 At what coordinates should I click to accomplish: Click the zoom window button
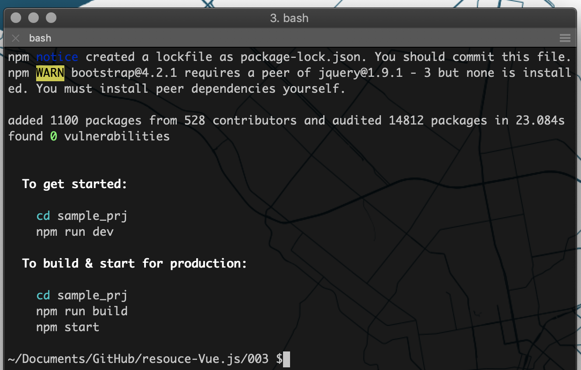[x=51, y=18]
